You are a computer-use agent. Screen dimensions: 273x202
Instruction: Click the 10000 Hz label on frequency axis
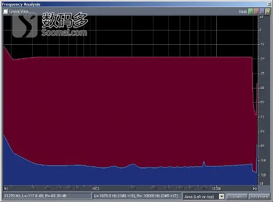click(216, 188)
